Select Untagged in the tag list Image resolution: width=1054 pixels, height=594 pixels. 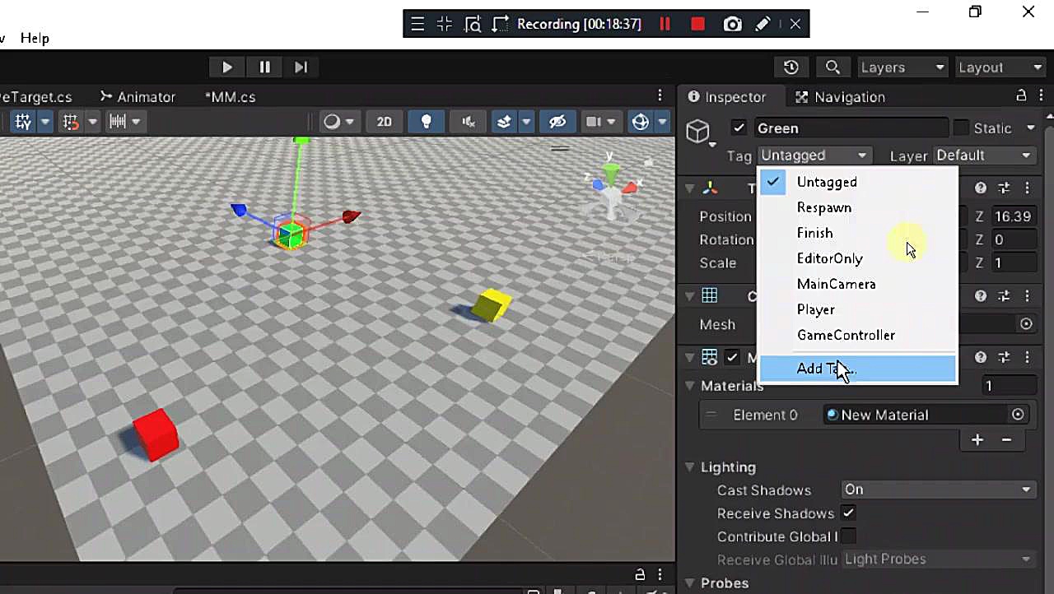857,182
